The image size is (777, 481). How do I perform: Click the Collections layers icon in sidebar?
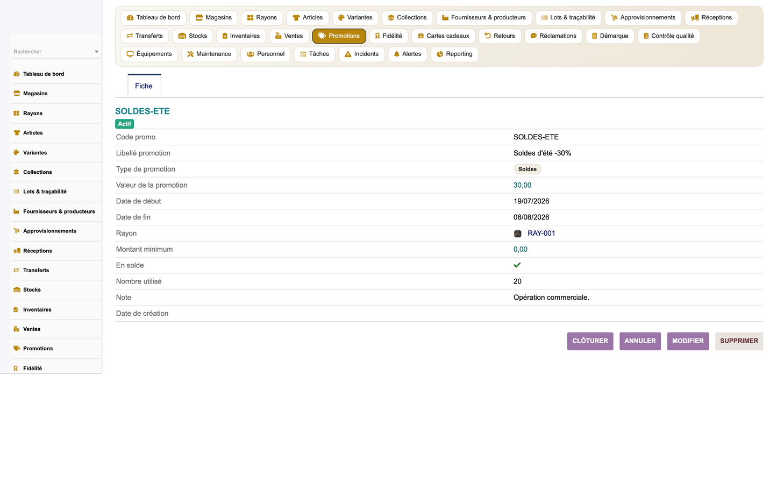click(x=17, y=172)
